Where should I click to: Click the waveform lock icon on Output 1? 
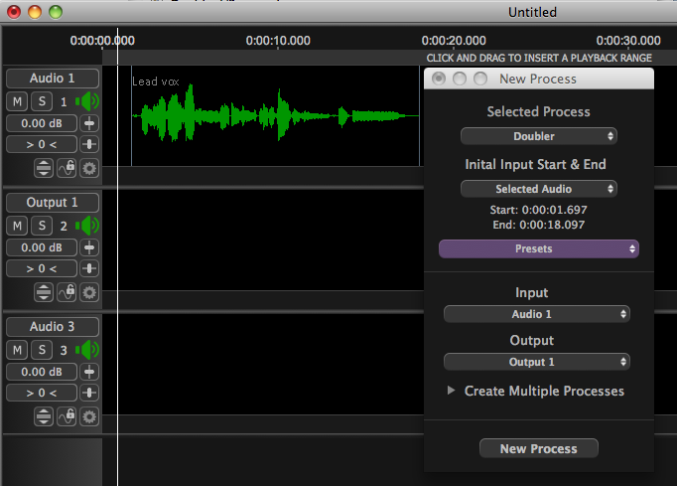pyautogui.click(x=67, y=292)
